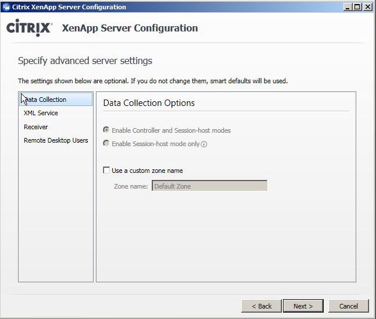Select Enable Controller and Session-host modes
This screenshot has height=319, width=376.
click(106, 130)
